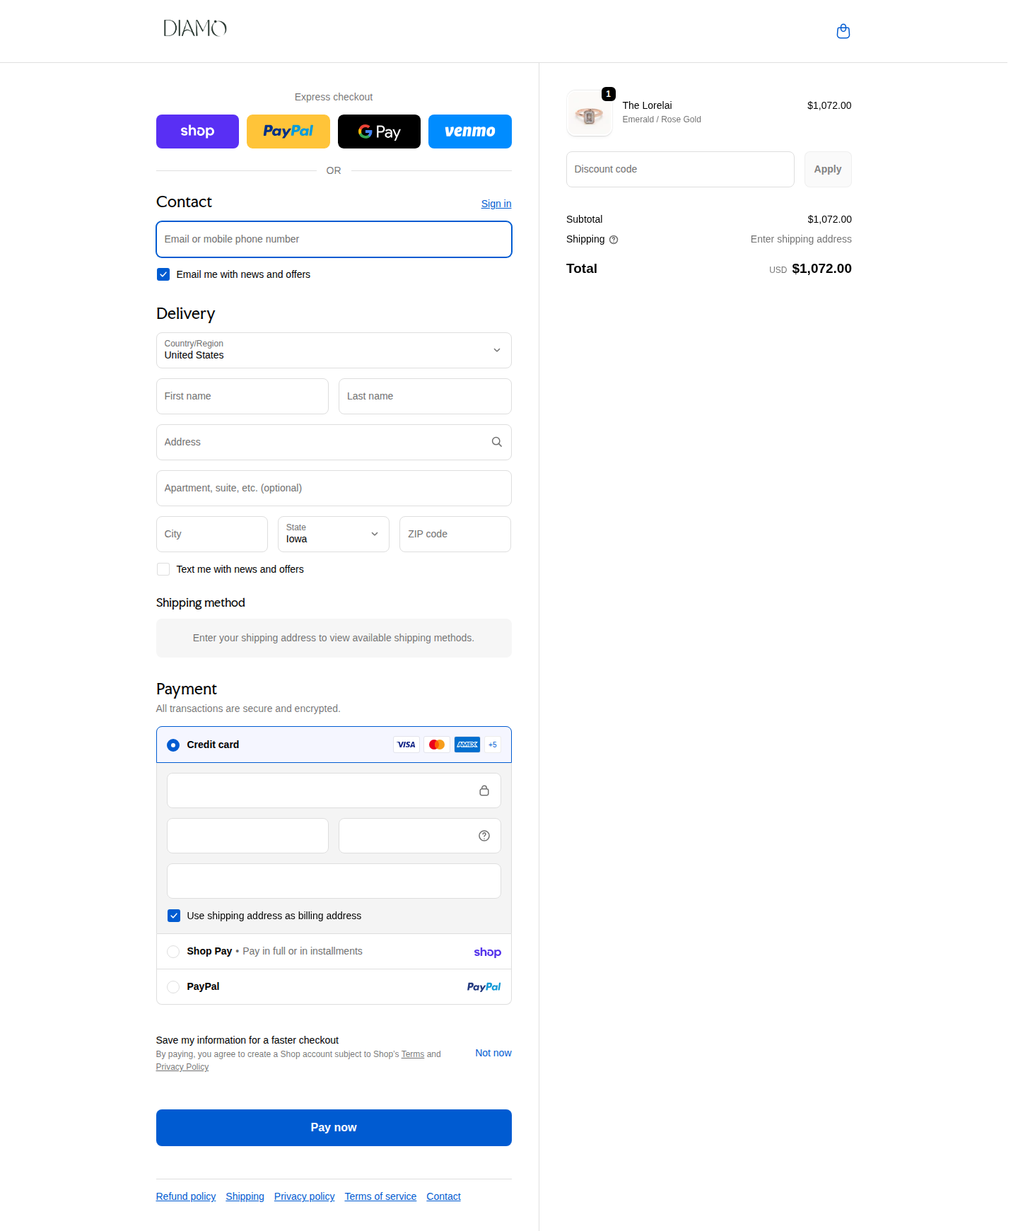The width and height of the screenshot is (1018, 1231).
Task: Check out with Google Pay express button
Action: point(379,132)
